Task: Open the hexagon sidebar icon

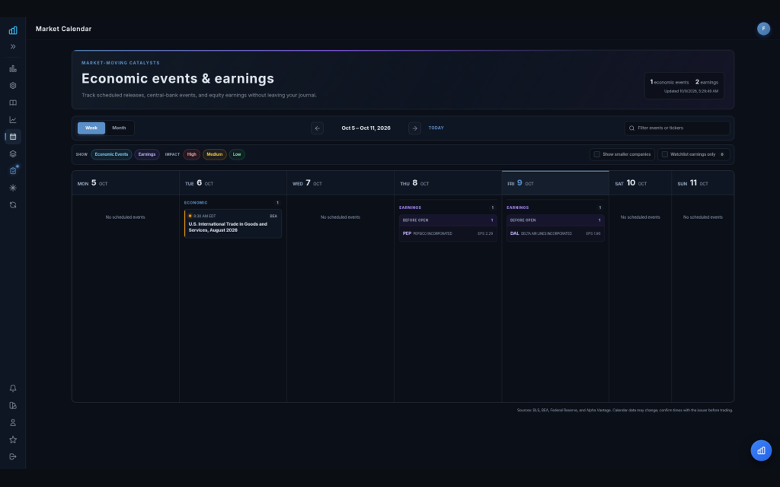Action: pos(13,85)
